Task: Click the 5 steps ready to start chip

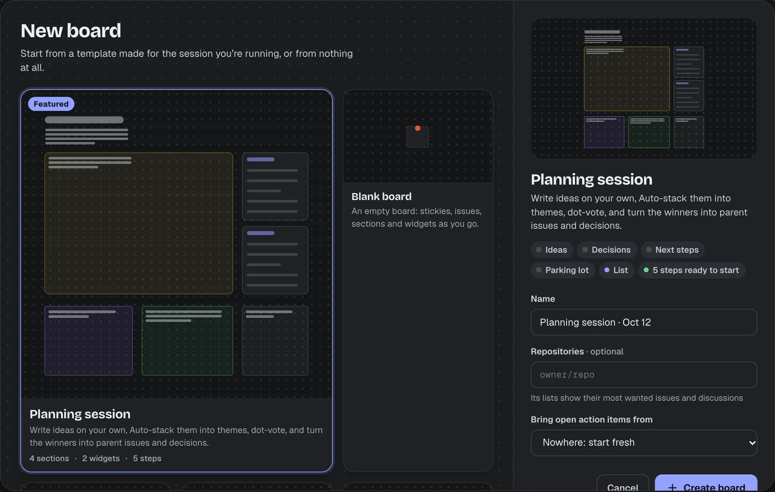Action: pos(691,270)
